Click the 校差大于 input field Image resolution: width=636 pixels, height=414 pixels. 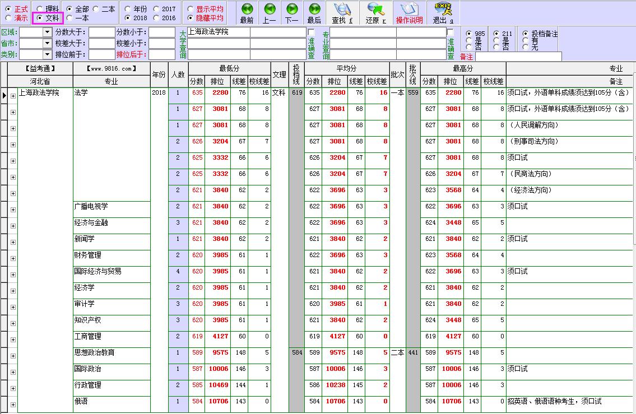pos(102,43)
